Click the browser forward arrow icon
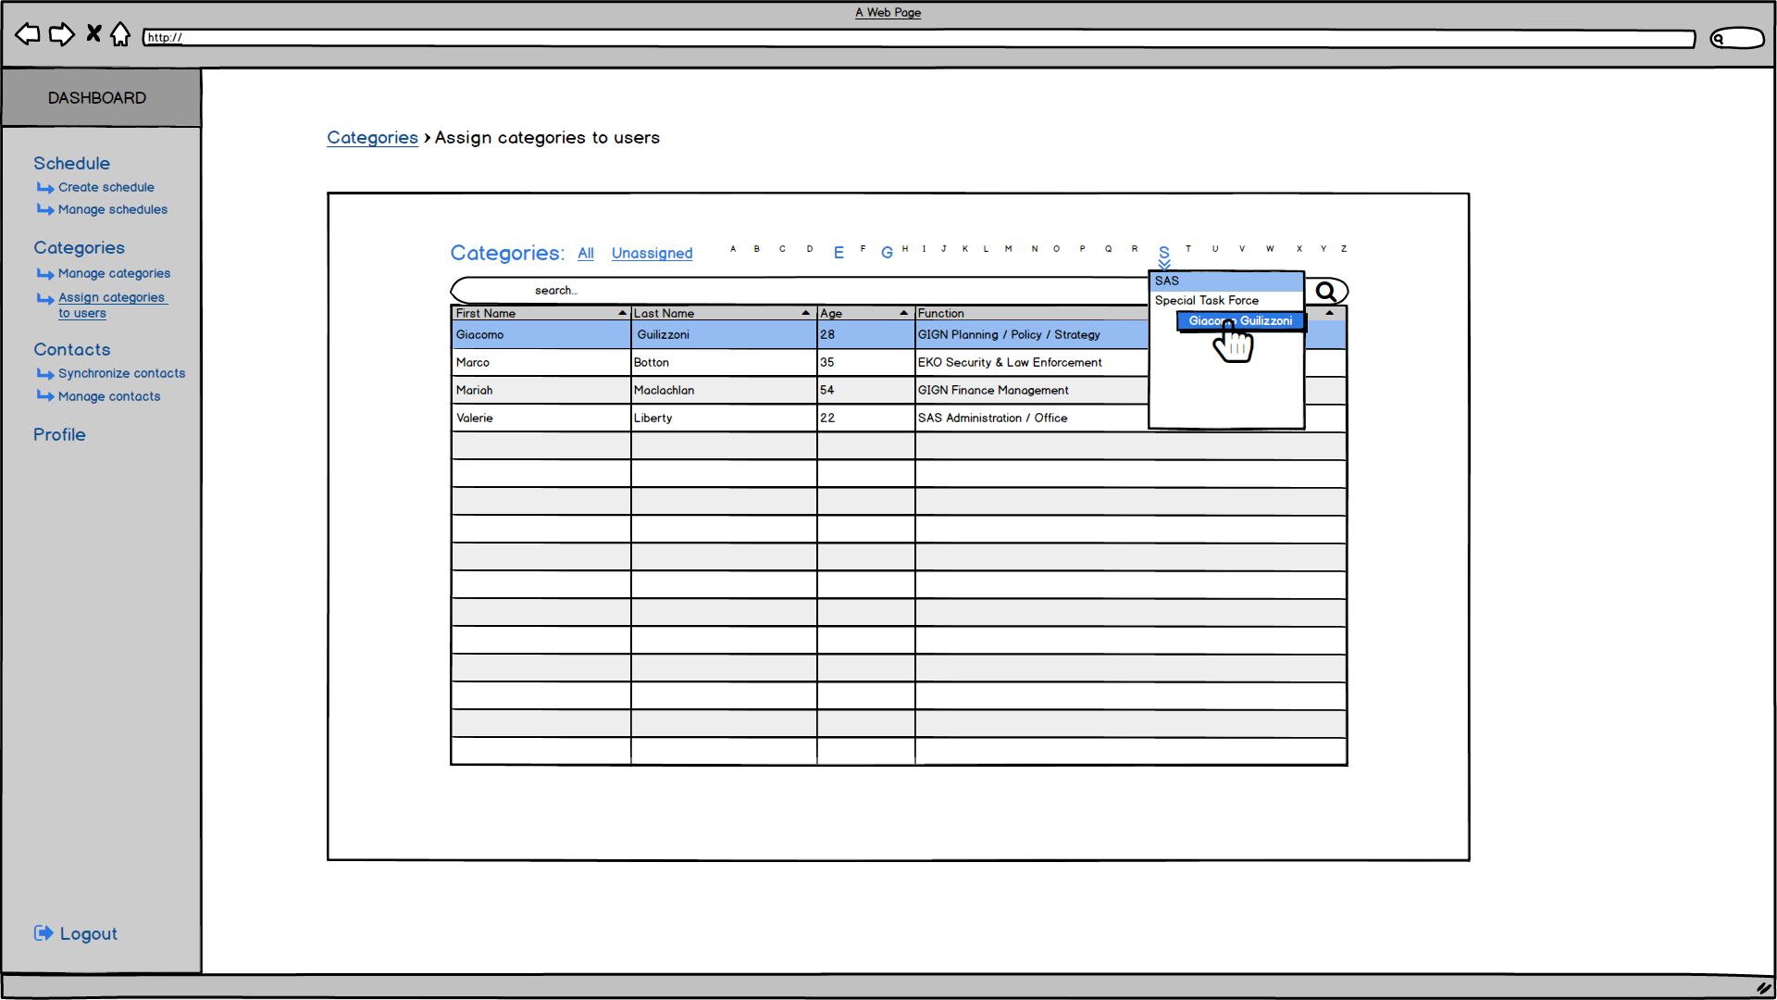The width and height of the screenshot is (1777, 1000). (61, 35)
